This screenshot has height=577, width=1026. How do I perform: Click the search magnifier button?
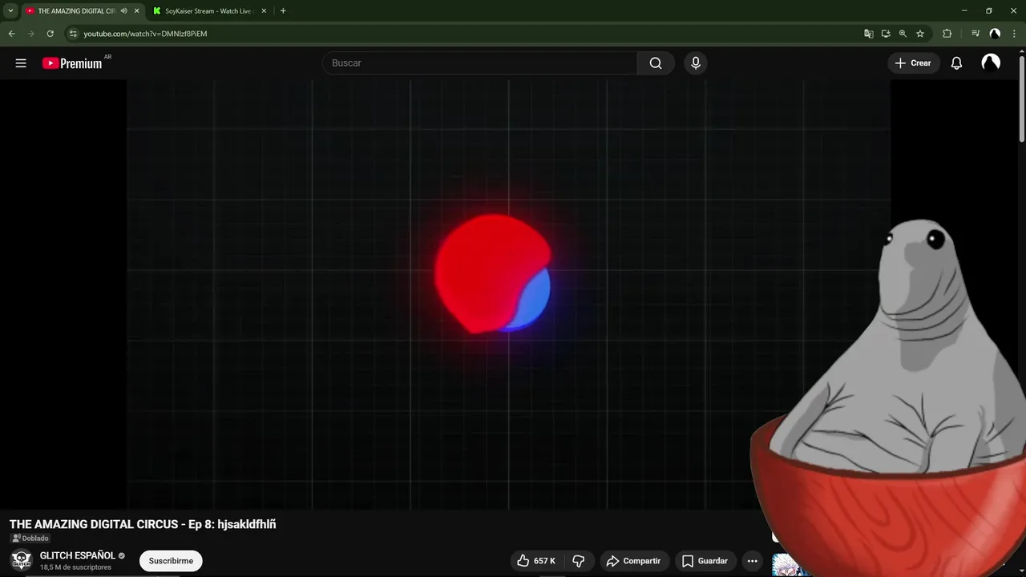pyautogui.click(x=656, y=63)
